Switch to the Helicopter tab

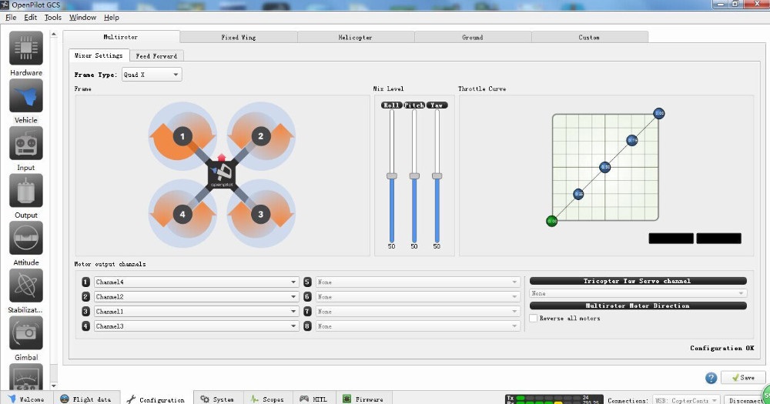pos(356,37)
